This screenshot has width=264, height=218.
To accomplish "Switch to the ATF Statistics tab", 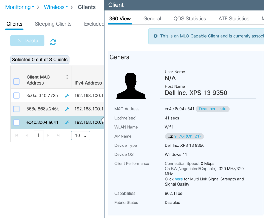I will [x=234, y=19].
